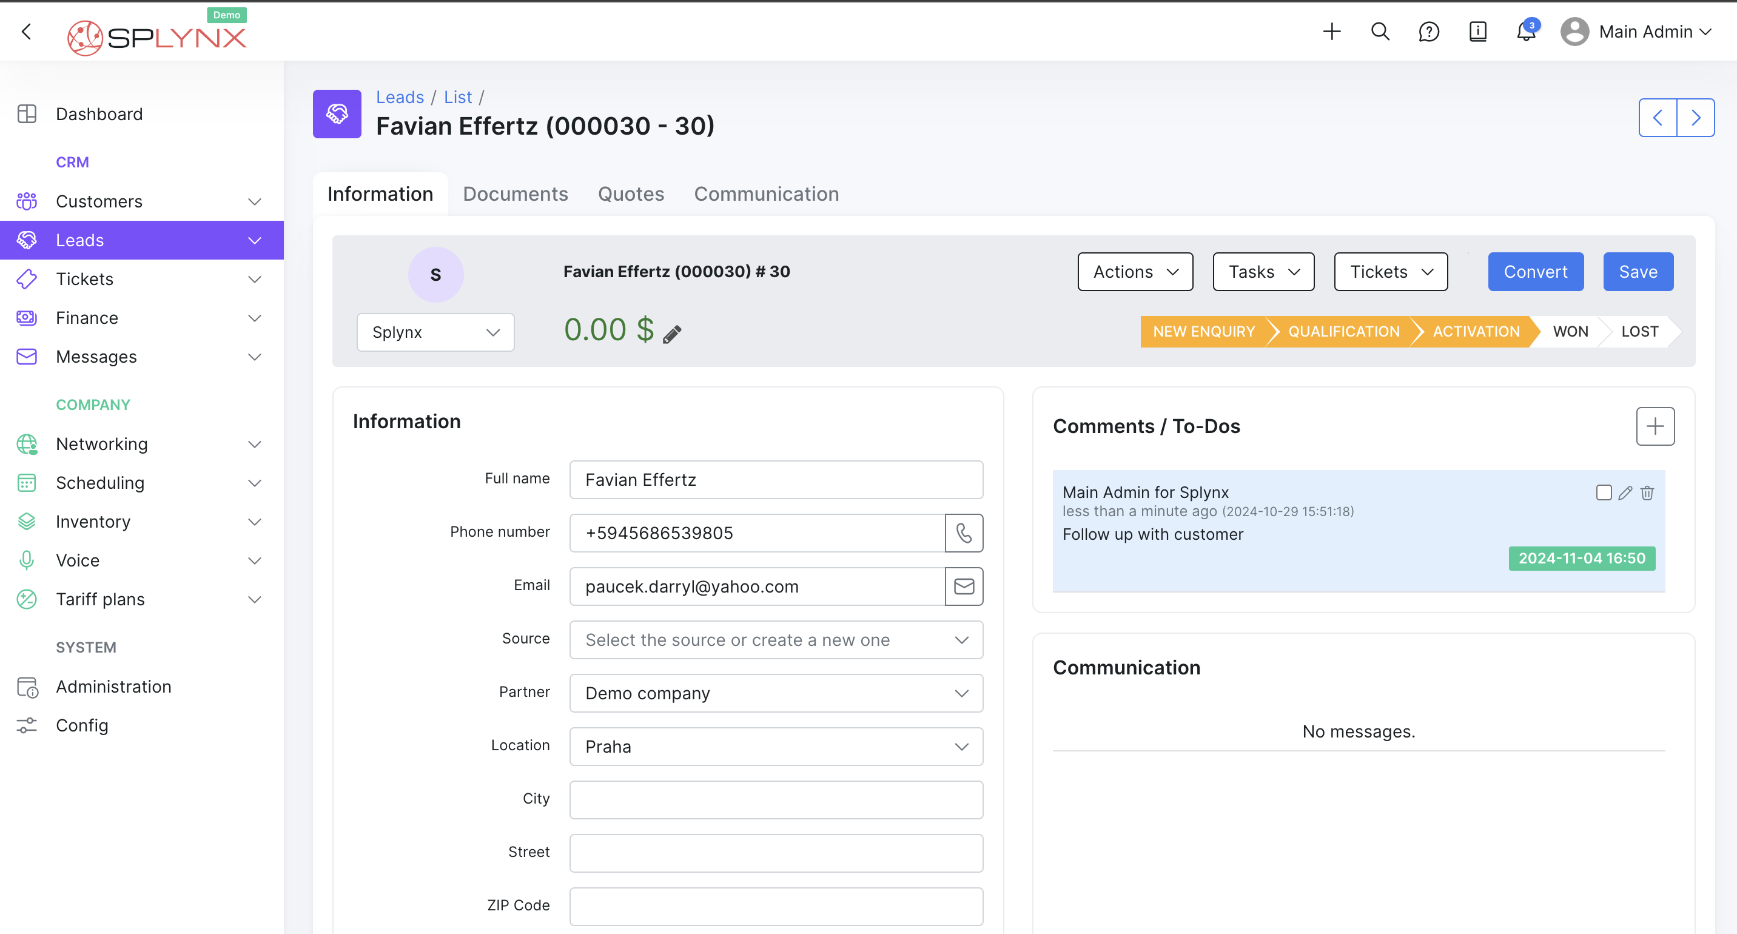Viewport: 1737px width, 934px height.
Task: Click the Administration icon in sidebar
Action: click(26, 686)
